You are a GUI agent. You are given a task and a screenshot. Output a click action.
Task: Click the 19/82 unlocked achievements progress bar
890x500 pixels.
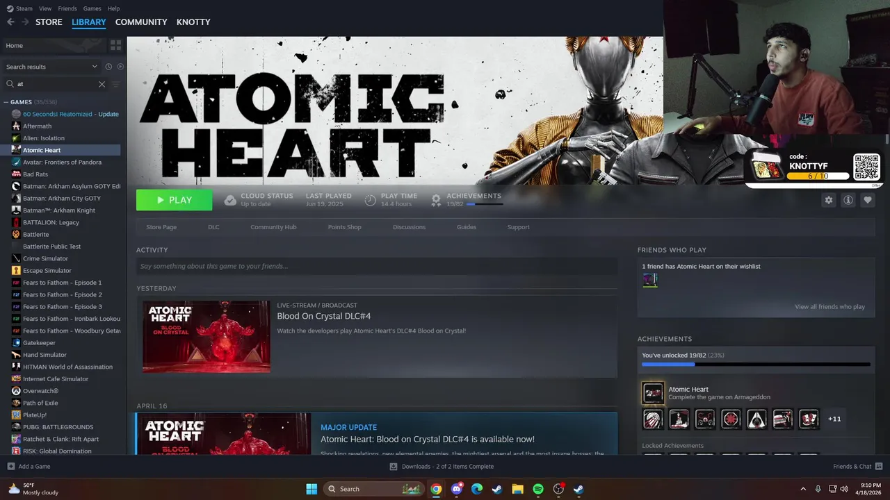(x=756, y=364)
